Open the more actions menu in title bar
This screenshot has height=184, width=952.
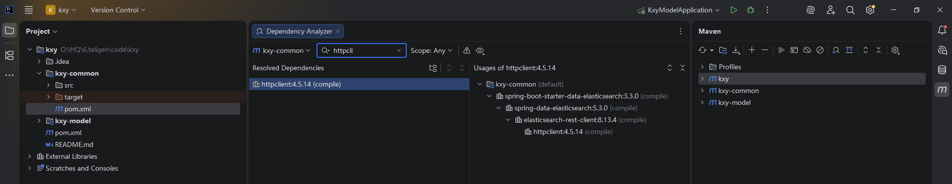767,10
